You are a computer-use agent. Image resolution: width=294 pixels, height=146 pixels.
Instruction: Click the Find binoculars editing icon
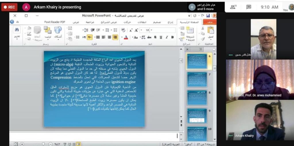click(x=17, y=30)
